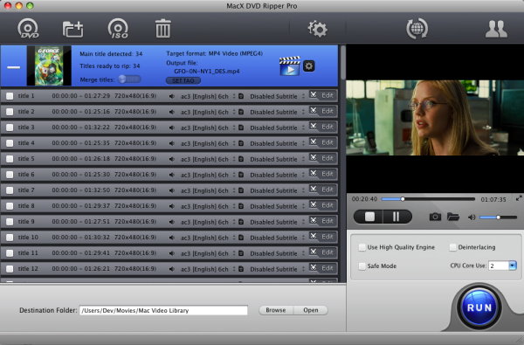
Task: Pause the preview playback
Action: point(396,217)
